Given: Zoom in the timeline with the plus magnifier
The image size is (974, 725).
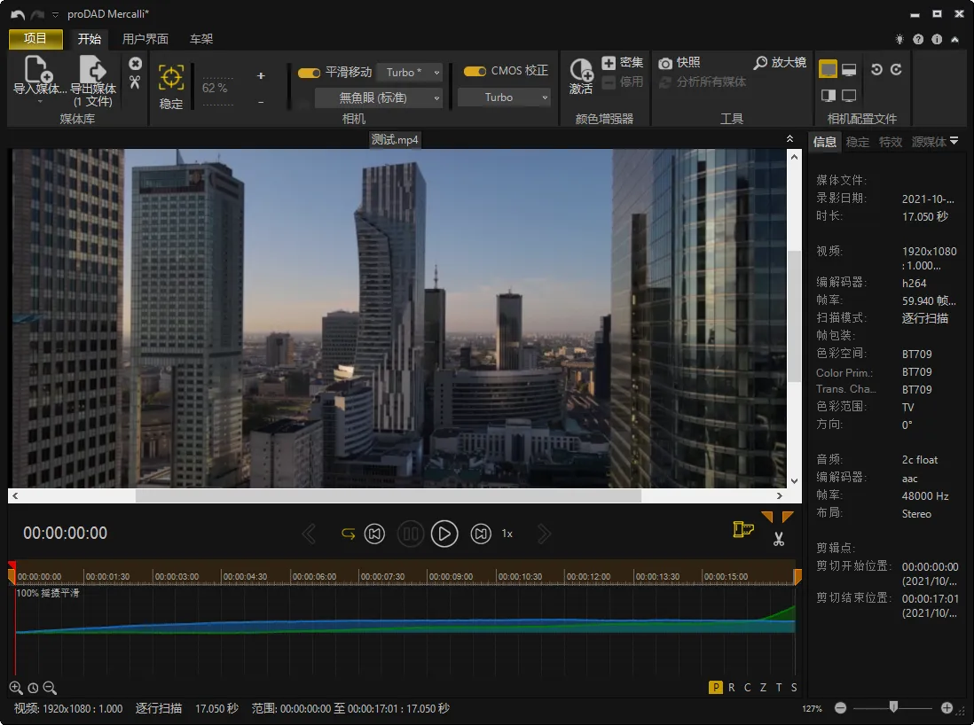Looking at the screenshot, I should click(x=15, y=688).
